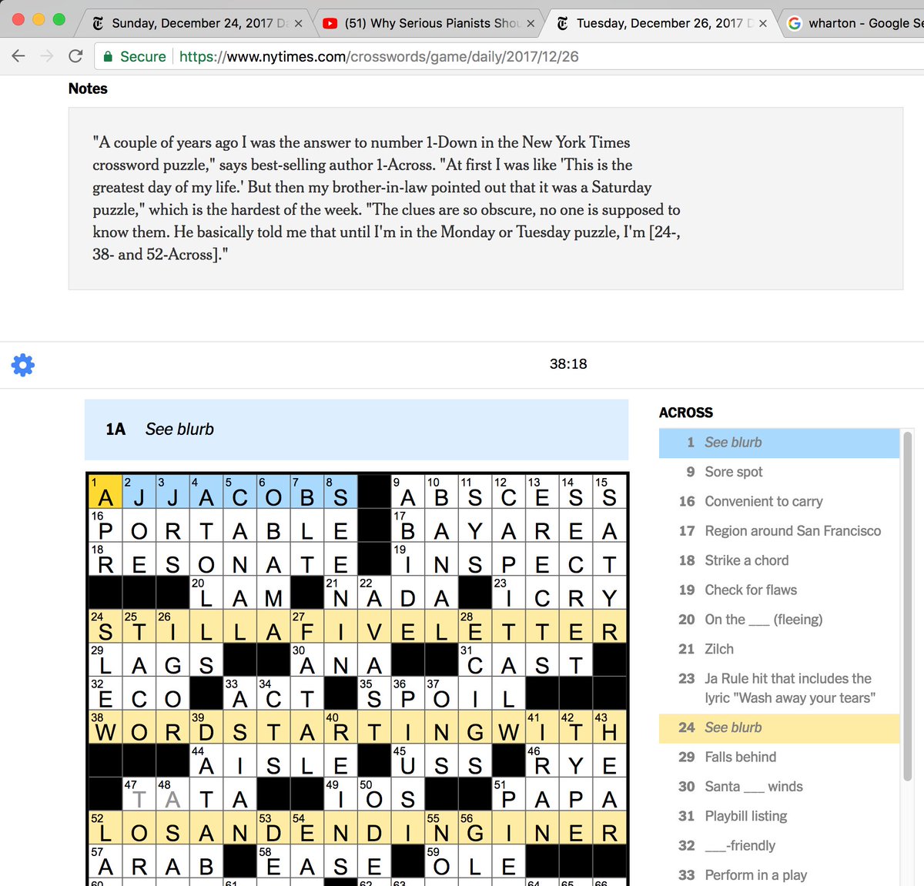Reload the page with the refresh icon
Viewport: 924px width, 886px height.
(75, 56)
